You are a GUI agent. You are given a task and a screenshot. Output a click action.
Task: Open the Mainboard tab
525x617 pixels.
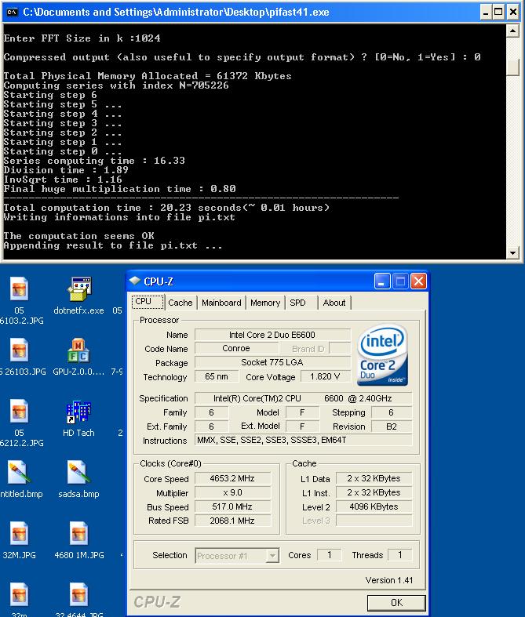pyautogui.click(x=221, y=303)
